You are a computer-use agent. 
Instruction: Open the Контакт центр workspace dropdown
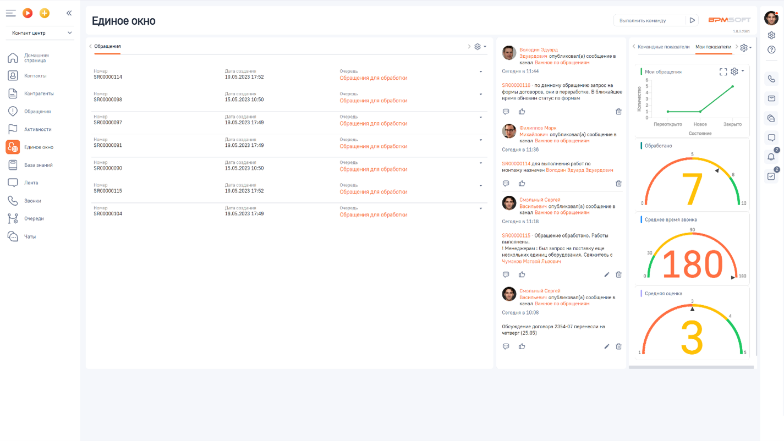click(40, 33)
